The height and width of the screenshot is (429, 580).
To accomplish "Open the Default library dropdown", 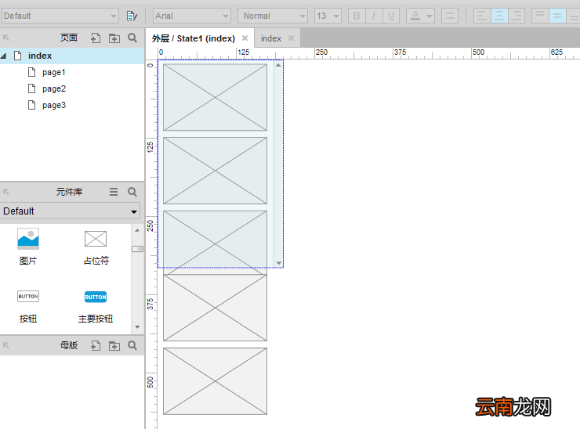I will pyautogui.click(x=71, y=211).
